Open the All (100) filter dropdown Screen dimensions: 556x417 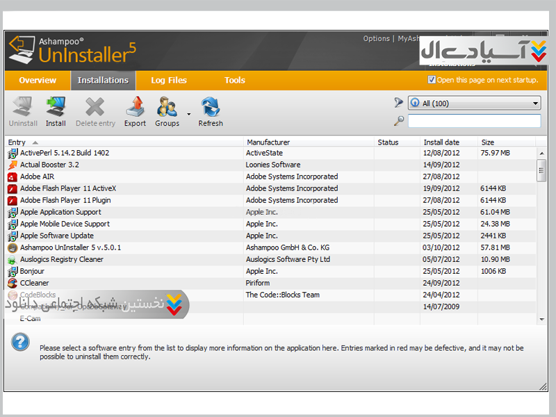[x=474, y=104]
